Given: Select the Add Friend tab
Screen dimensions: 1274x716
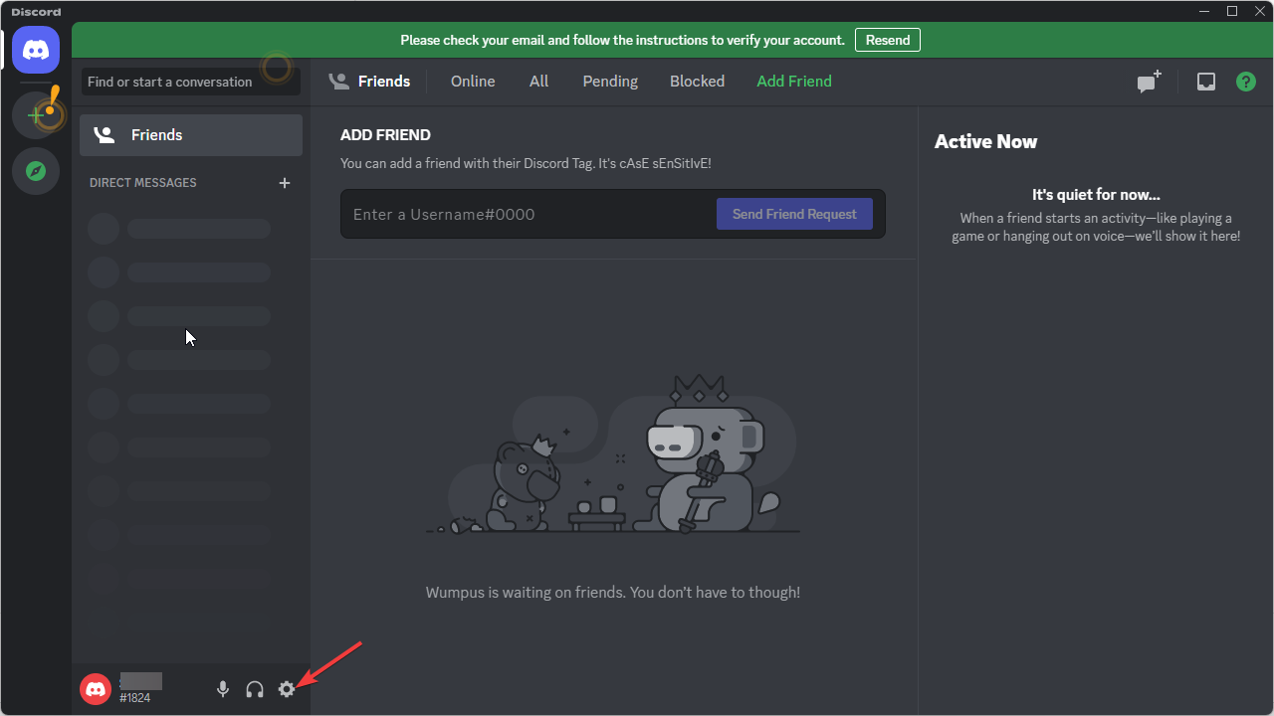Looking at the screenshot, I should (x=794, y=82).
